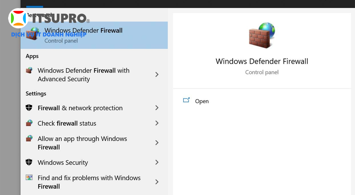355x195 pixels.
Task: Click the Apps section heading
Action: click(x=32, y=56)
